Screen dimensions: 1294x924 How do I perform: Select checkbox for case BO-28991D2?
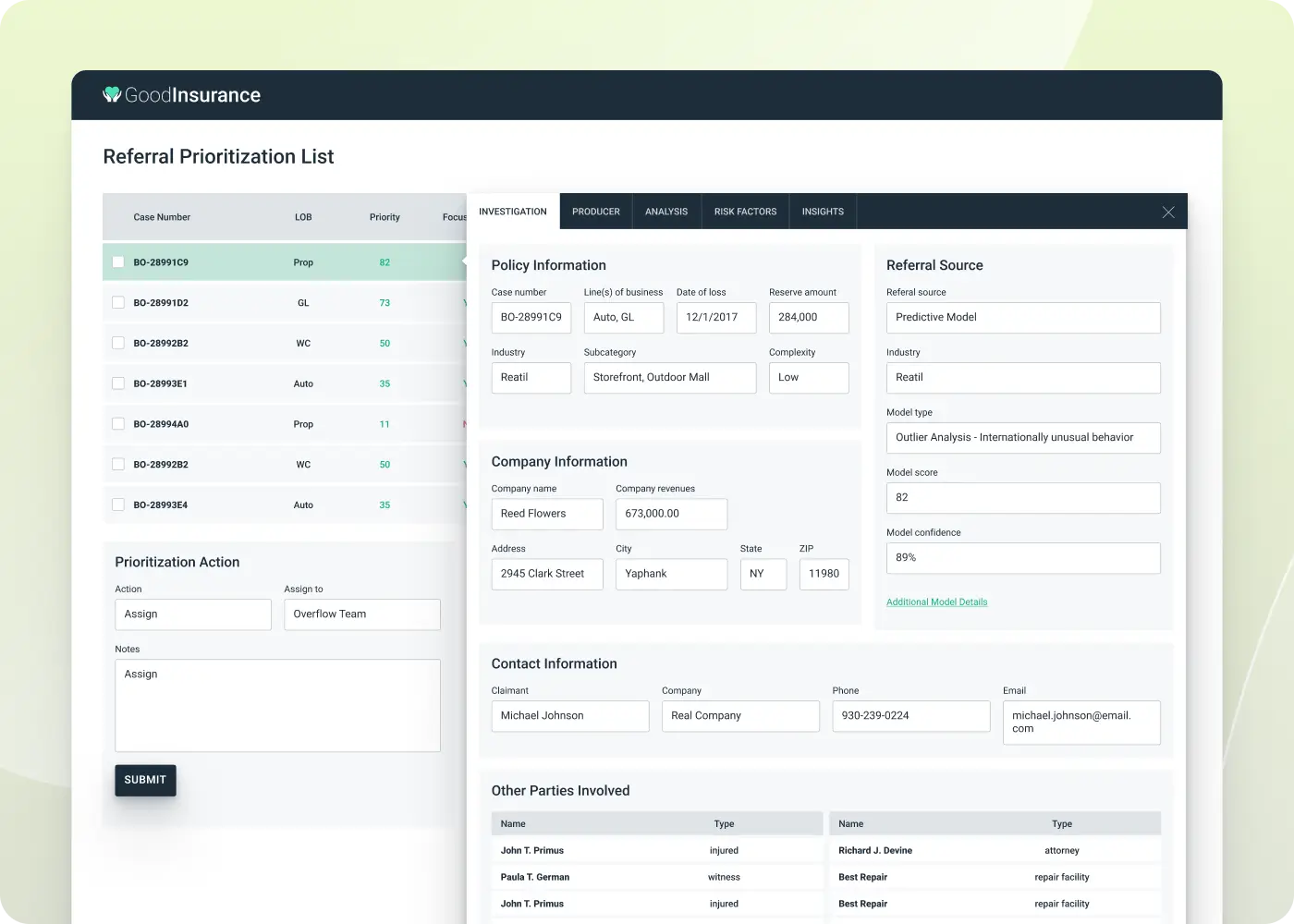pos(118,303)
